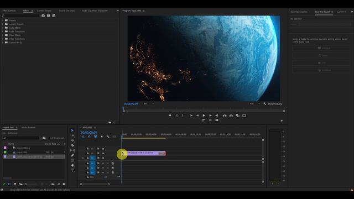354x199 pixels.
Task: Step back one frame in Program monitor
Action: [197, 116]
